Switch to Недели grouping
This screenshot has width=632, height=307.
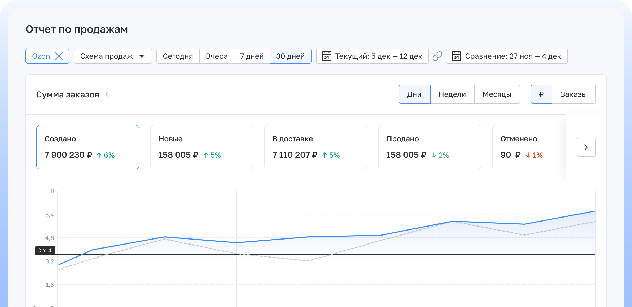click(452, 94)
